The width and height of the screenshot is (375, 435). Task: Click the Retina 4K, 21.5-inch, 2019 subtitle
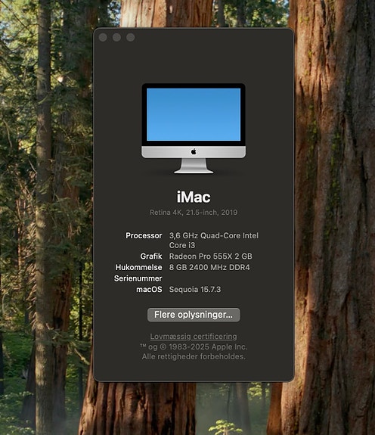pyautogui.click(x=194, y=213)
